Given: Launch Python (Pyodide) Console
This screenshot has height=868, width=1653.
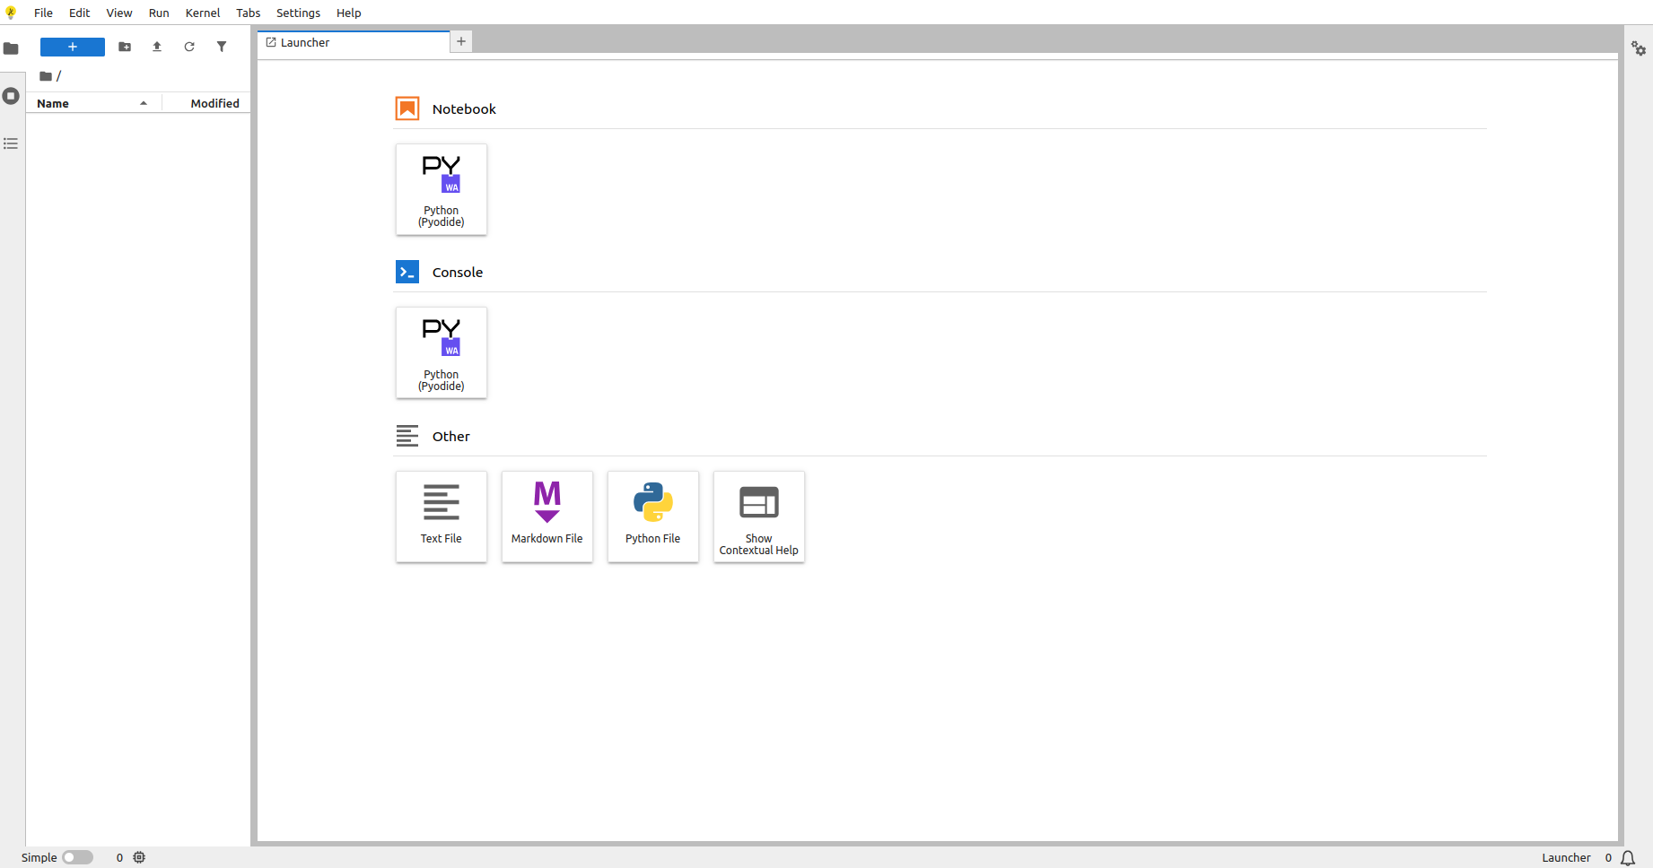Looking at the screenshot, I should click(442, 352).
